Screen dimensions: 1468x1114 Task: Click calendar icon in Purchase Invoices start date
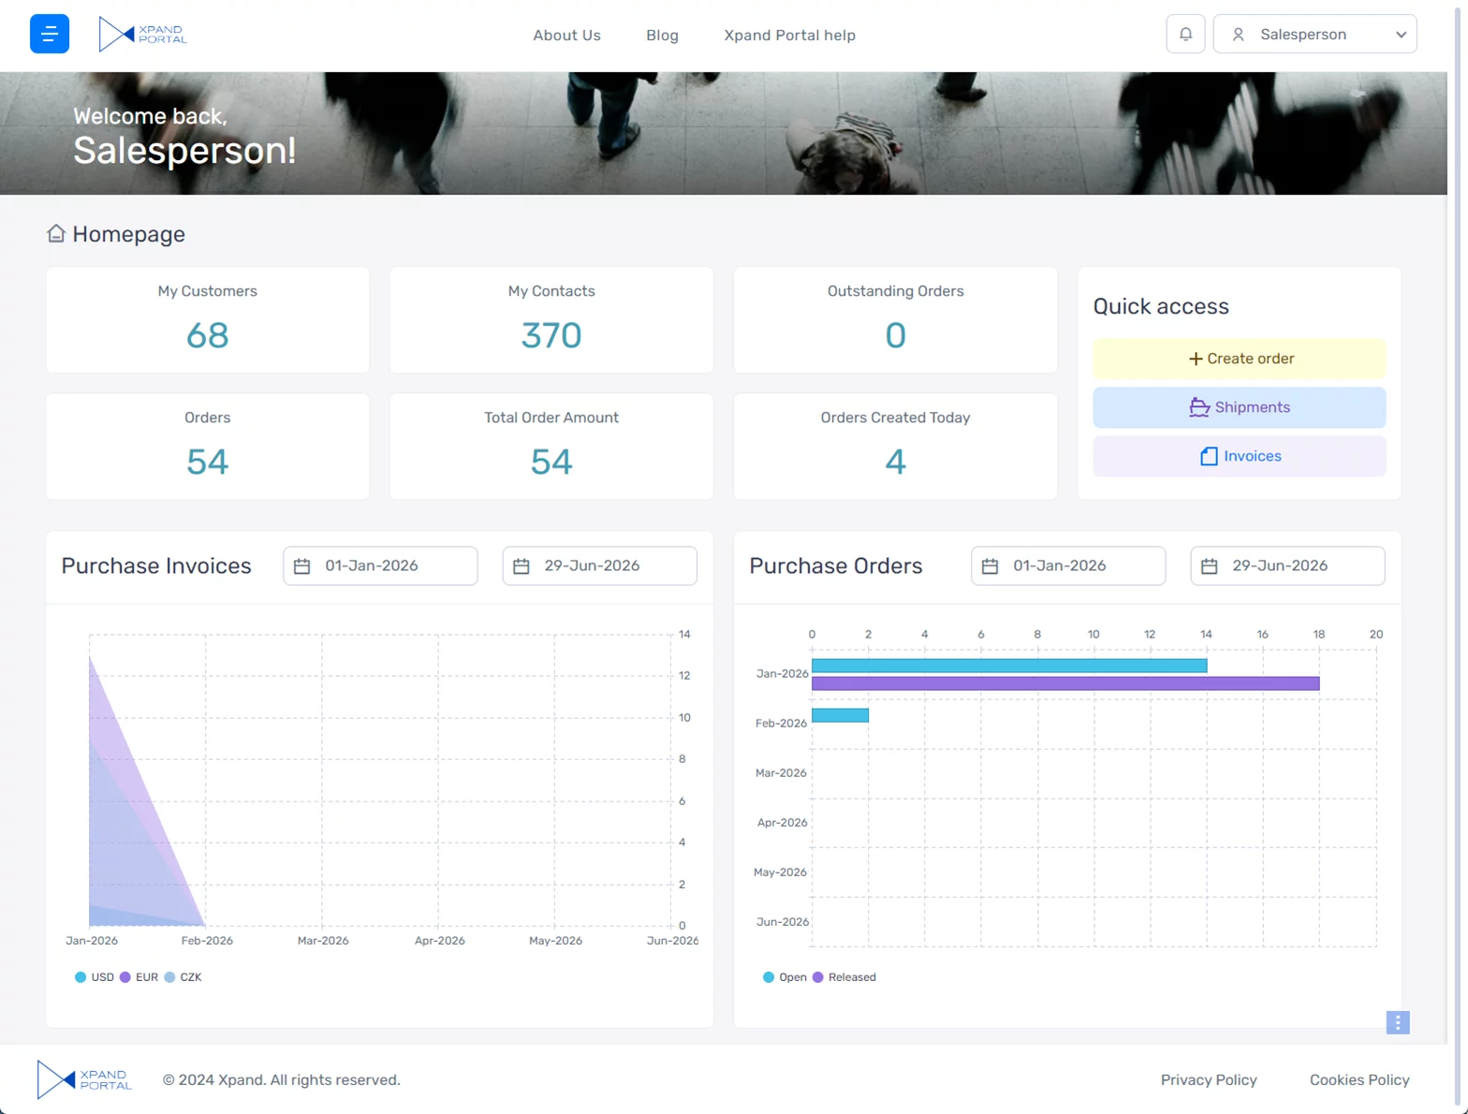[302, 566]
